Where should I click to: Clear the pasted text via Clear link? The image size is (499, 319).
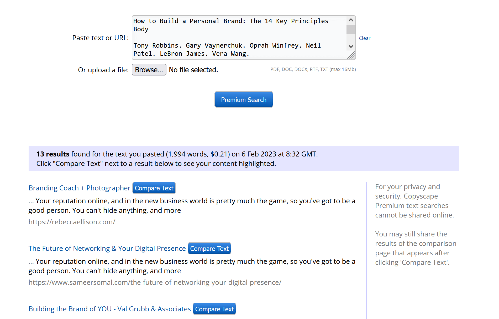pos(365,38)
